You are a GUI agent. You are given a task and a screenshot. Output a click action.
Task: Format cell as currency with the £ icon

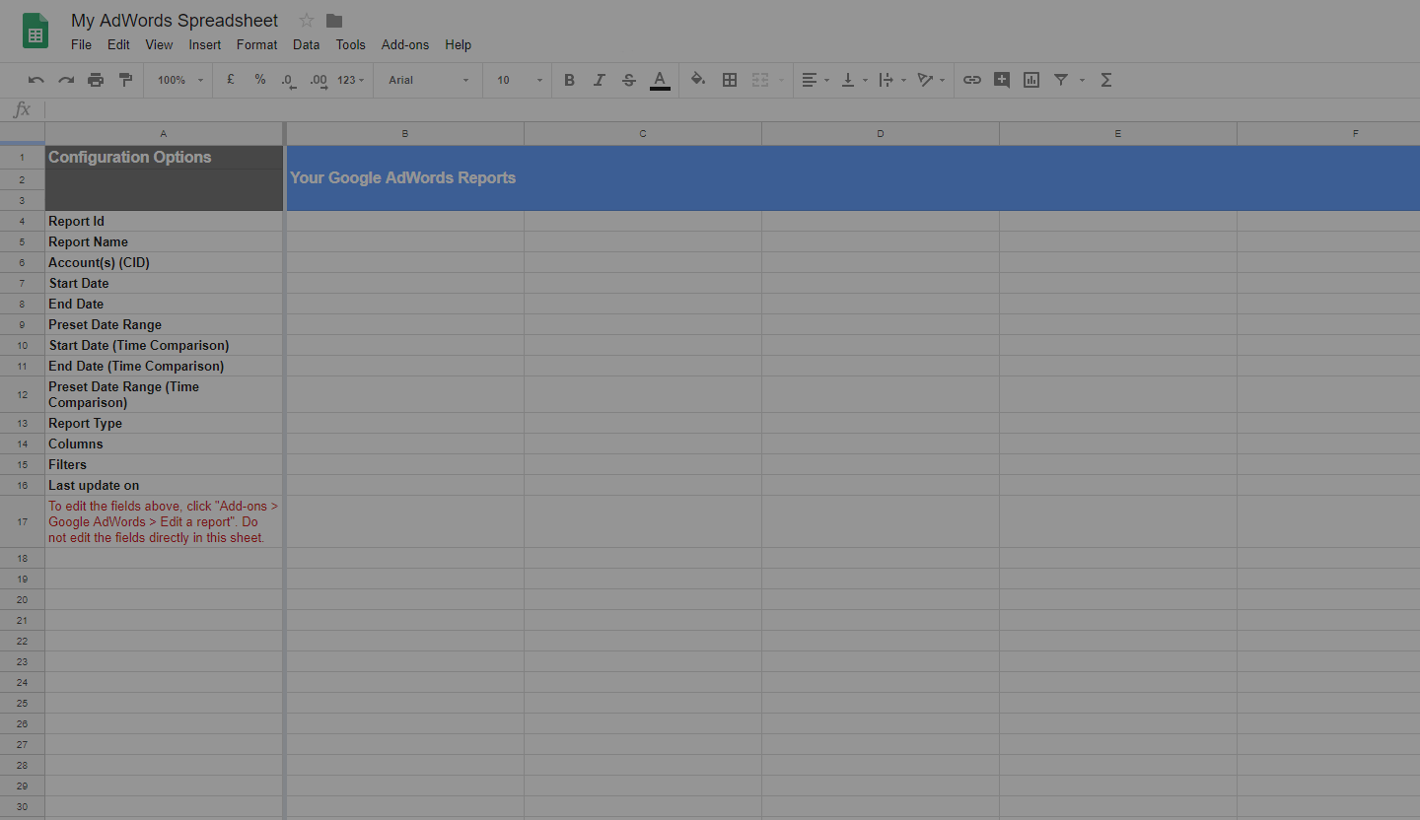[231, 80]
